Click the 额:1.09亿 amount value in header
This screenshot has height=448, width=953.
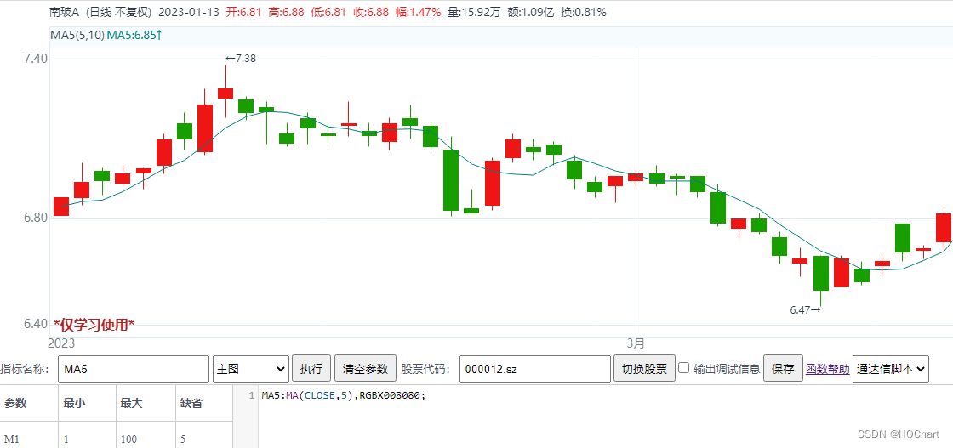pos(530,12)
